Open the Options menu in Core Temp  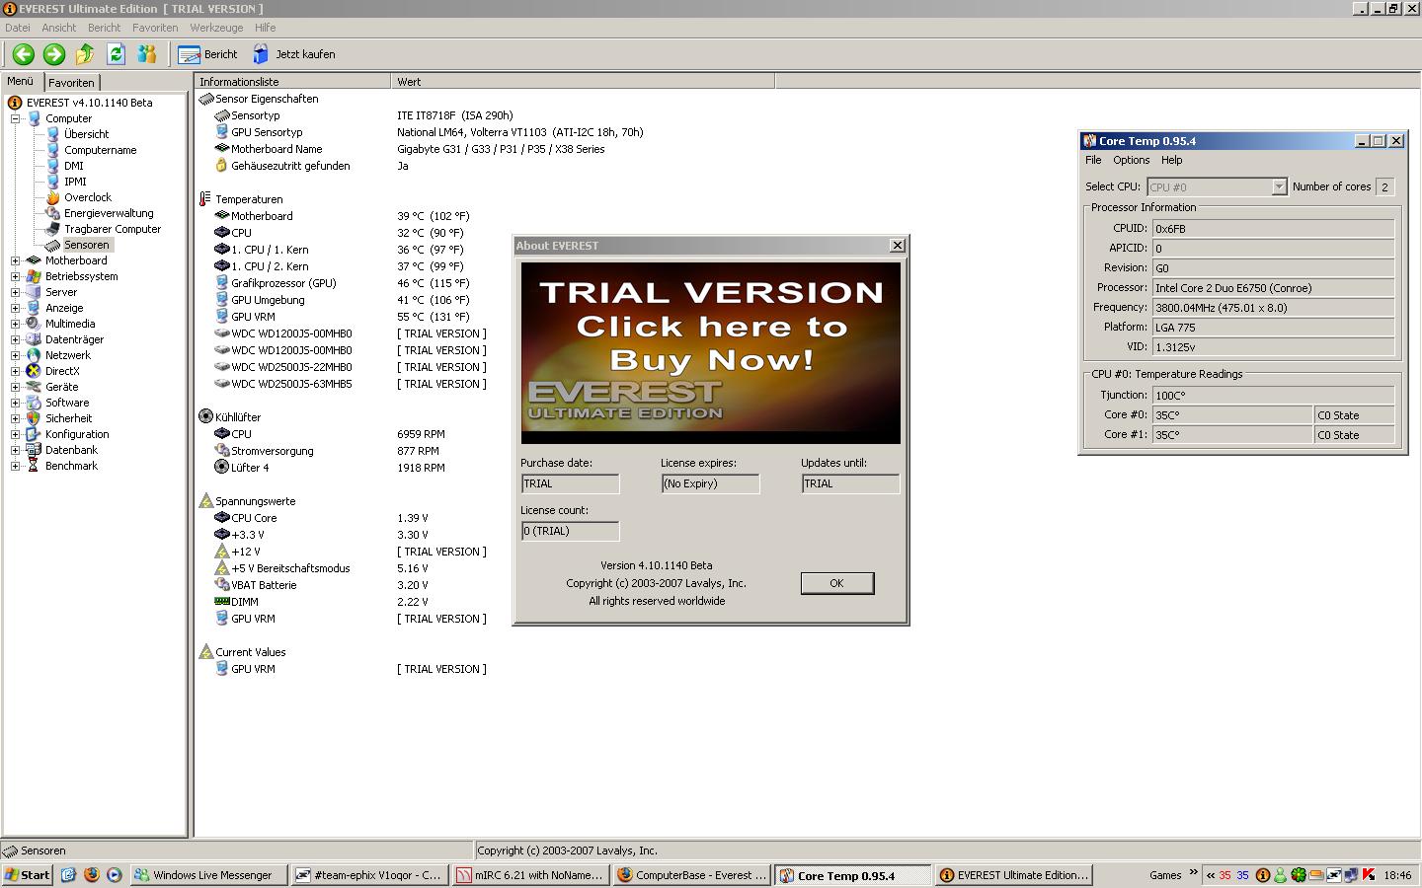click(1131, 160)
